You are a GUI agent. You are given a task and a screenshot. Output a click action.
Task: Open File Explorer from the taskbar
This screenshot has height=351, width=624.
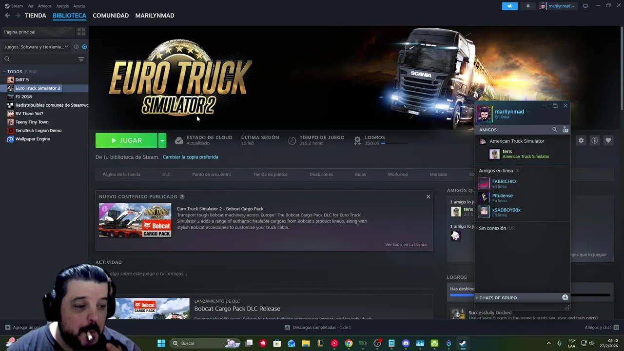click(306, 343)
